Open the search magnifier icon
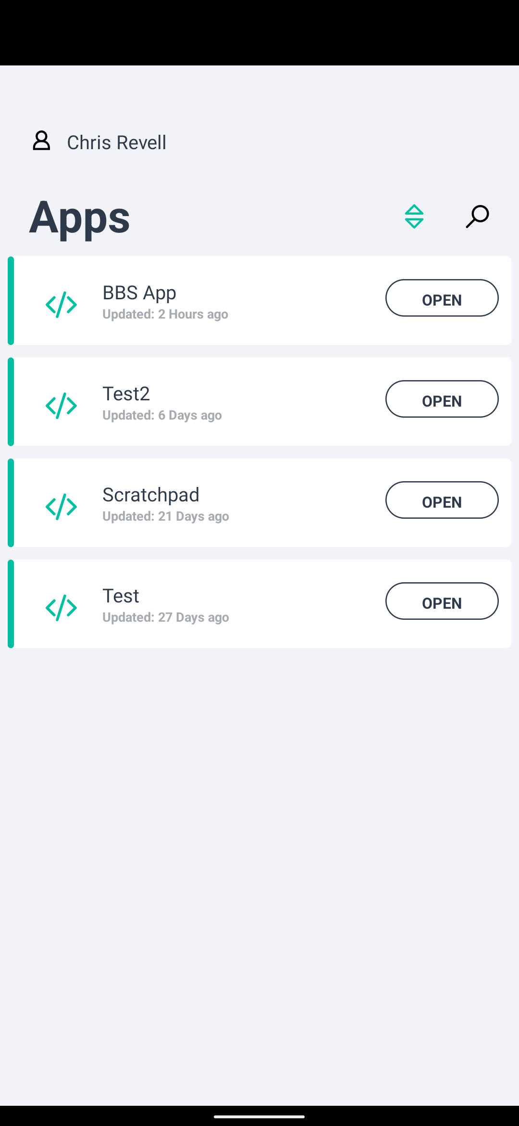This screenshot has height=1126, width=519. click(x=477, y=217)
